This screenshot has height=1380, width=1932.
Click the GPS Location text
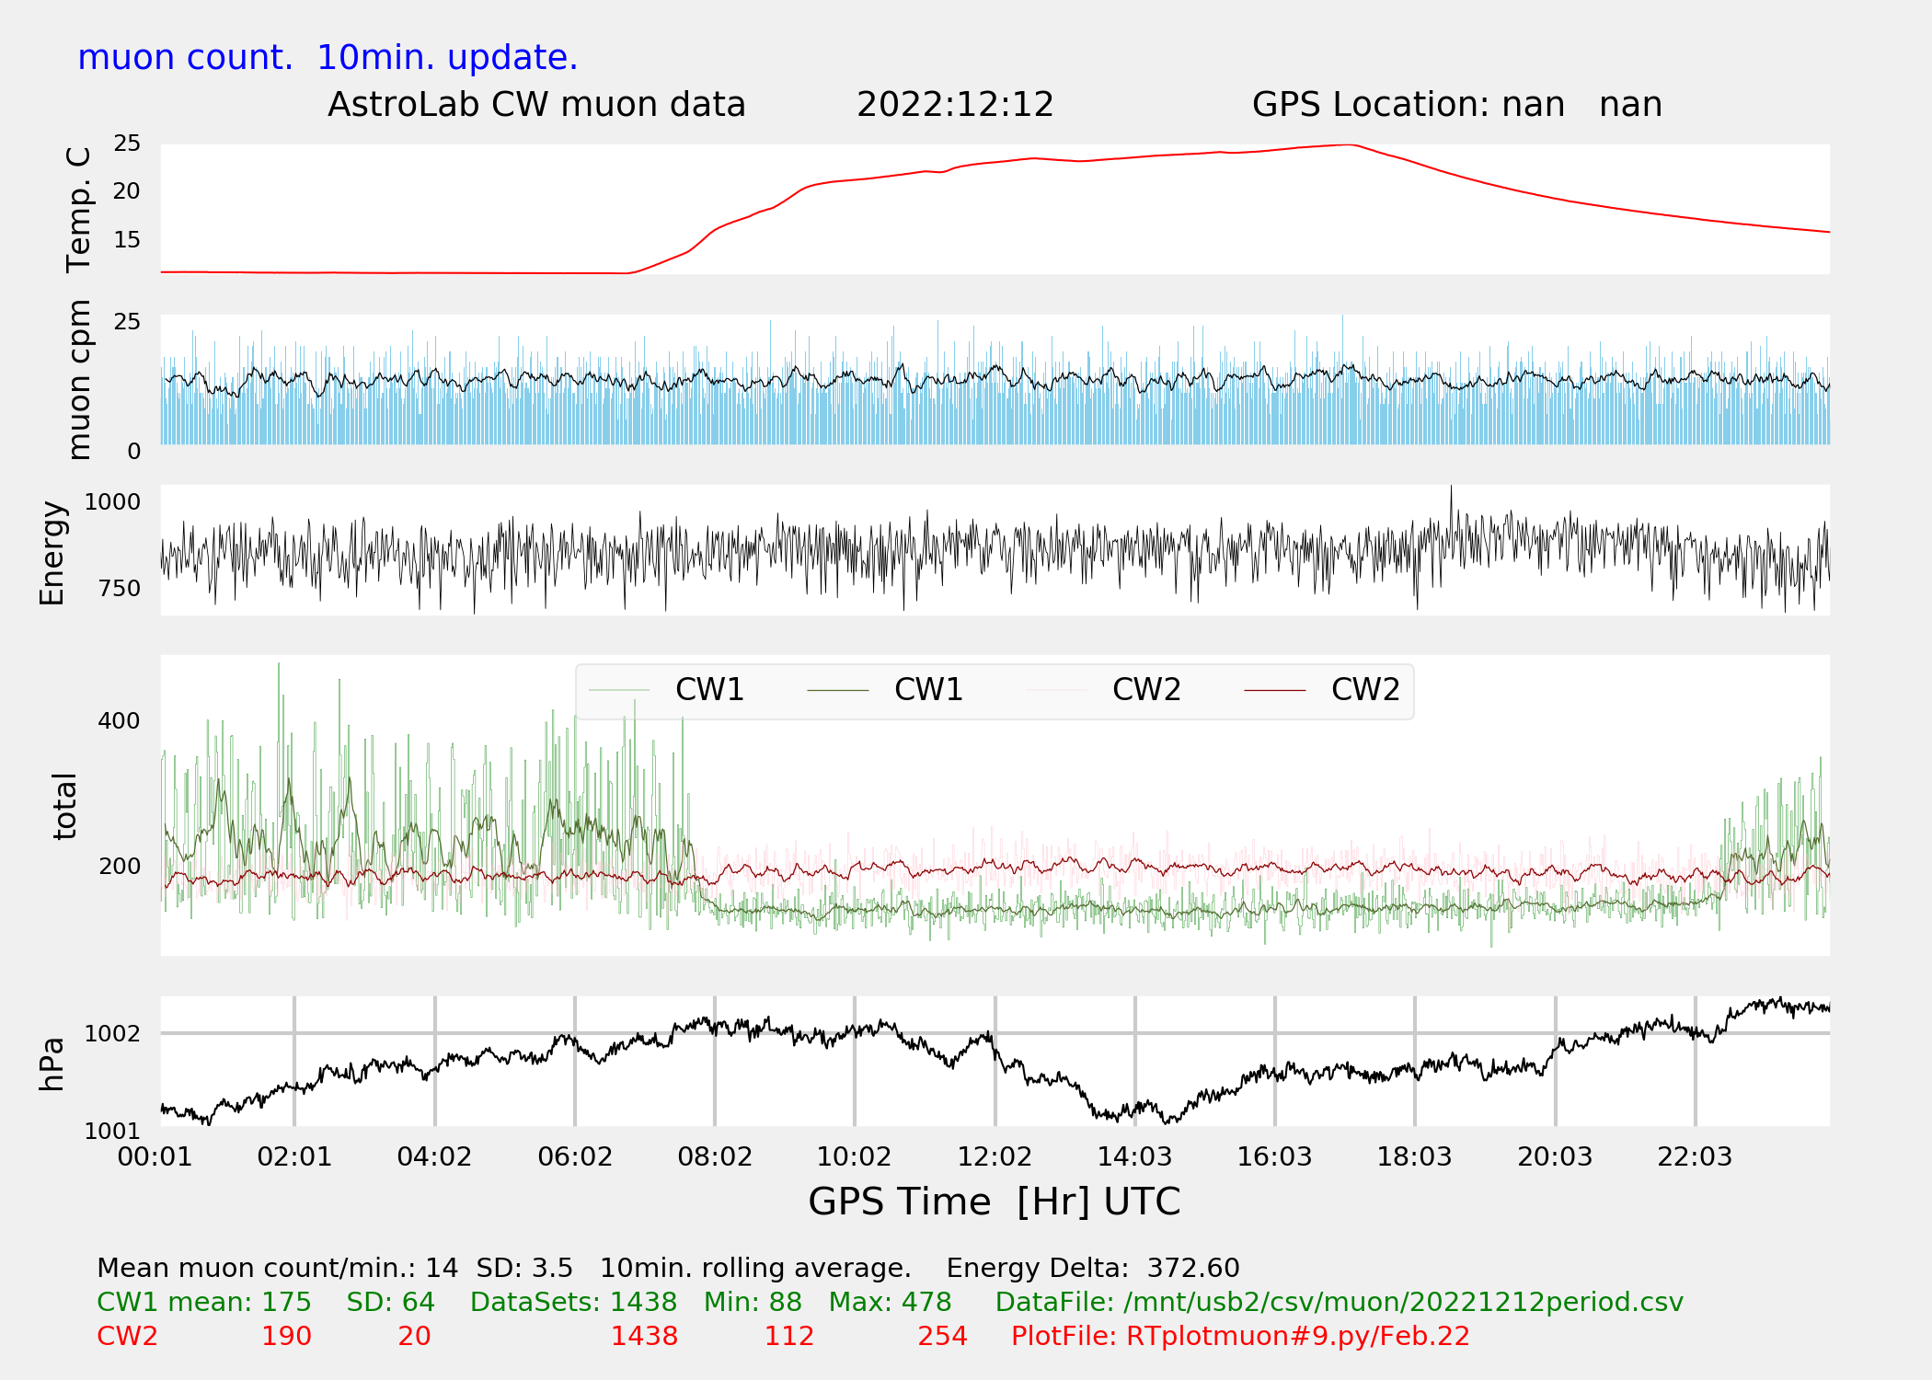click(1456, 105)
